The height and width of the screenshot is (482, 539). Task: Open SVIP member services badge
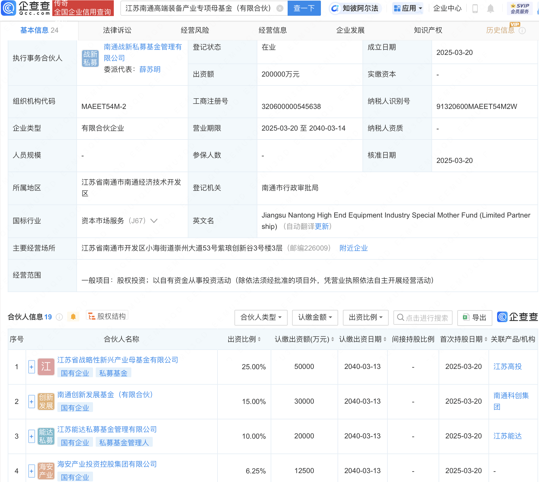pyautogui.click(x=520, y=9)
